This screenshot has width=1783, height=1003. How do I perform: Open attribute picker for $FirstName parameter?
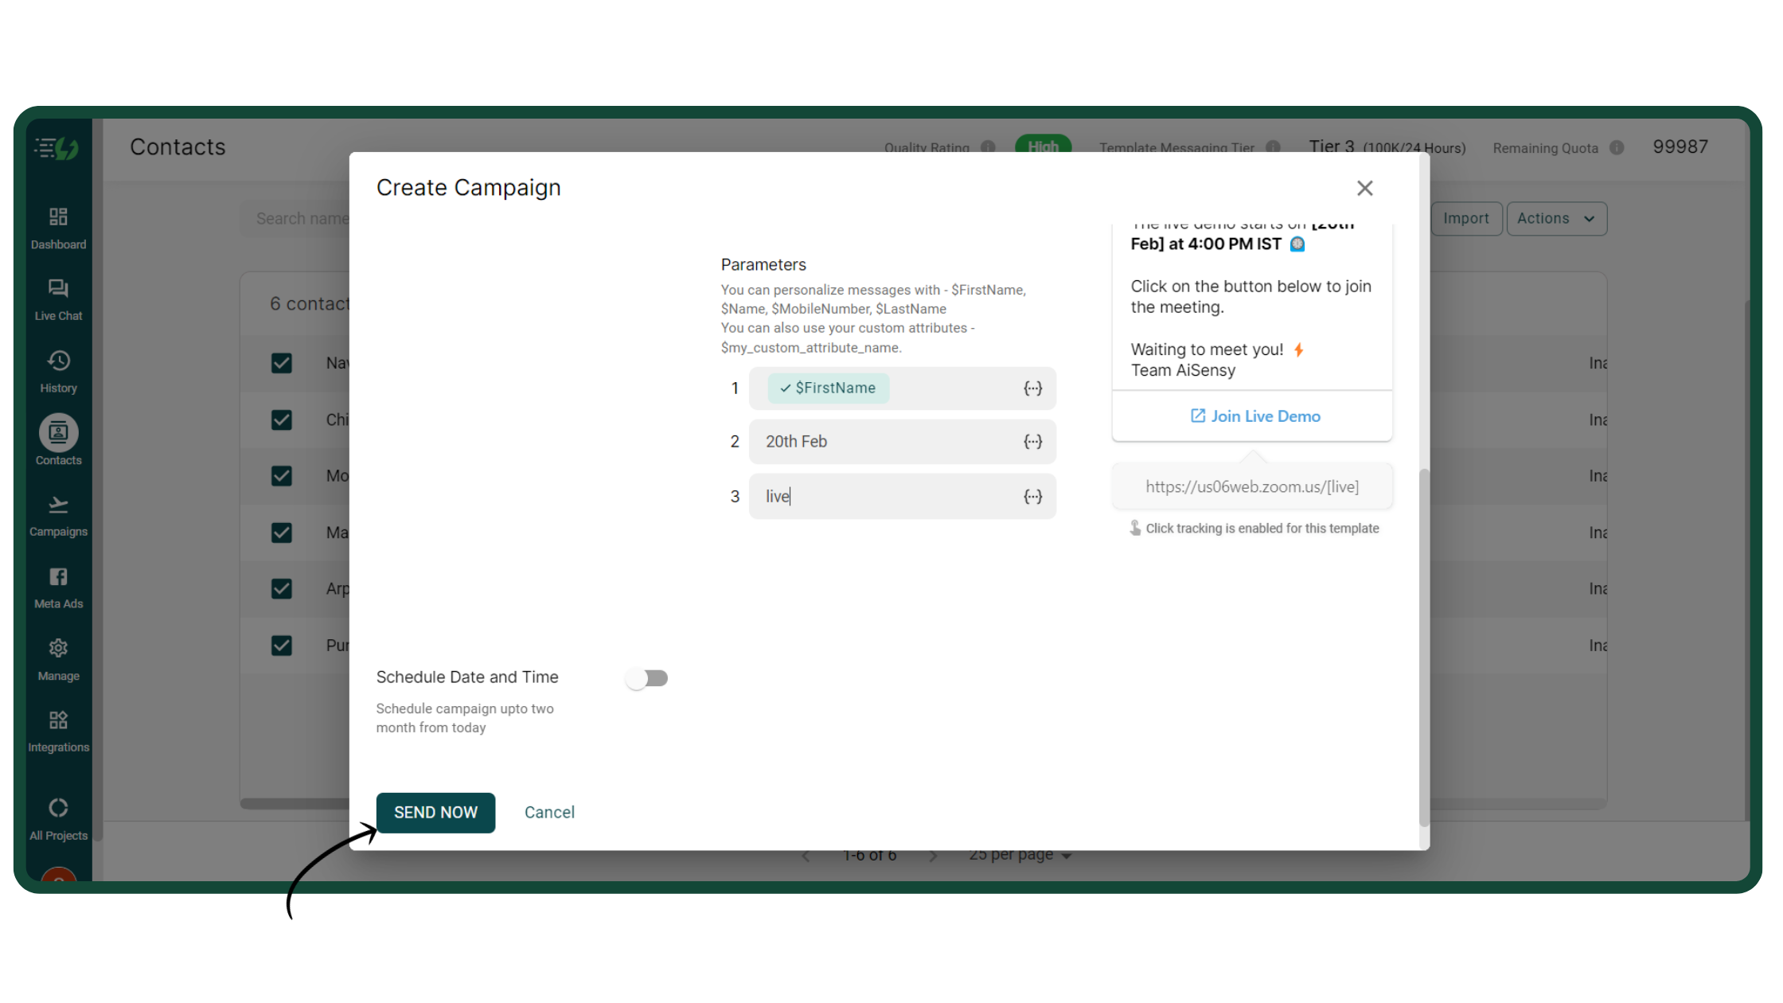[x=1032, y=388]
